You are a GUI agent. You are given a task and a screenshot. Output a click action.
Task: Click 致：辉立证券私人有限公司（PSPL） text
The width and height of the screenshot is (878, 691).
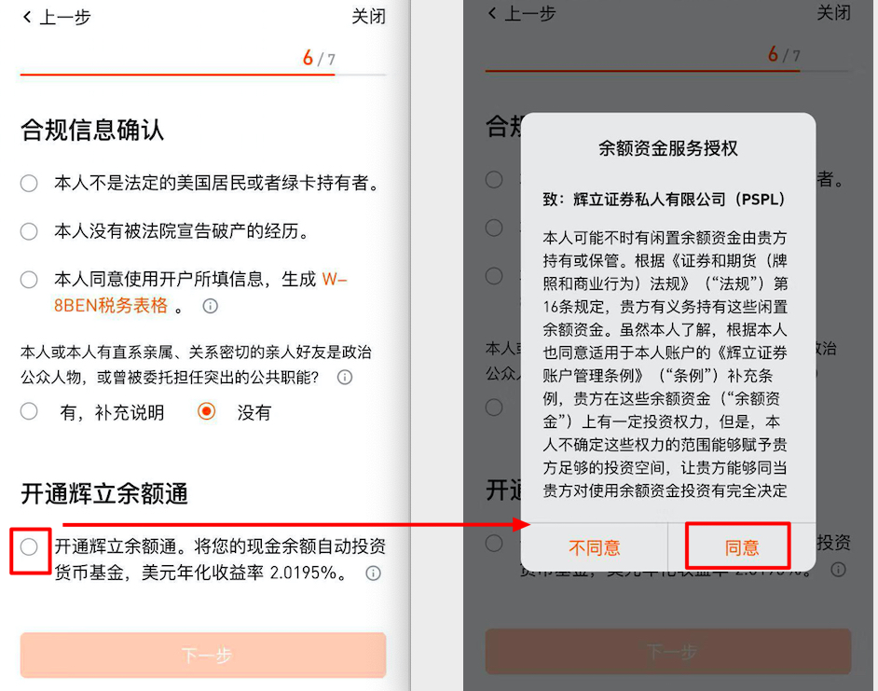click(665, 200)
